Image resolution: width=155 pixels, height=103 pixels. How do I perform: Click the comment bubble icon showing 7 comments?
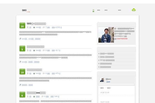coord(44,27)
